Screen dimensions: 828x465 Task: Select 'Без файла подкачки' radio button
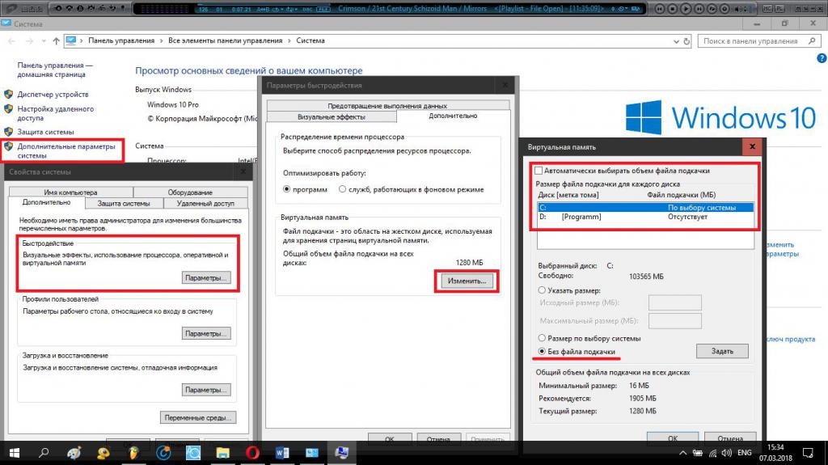[x=542, y=352]
